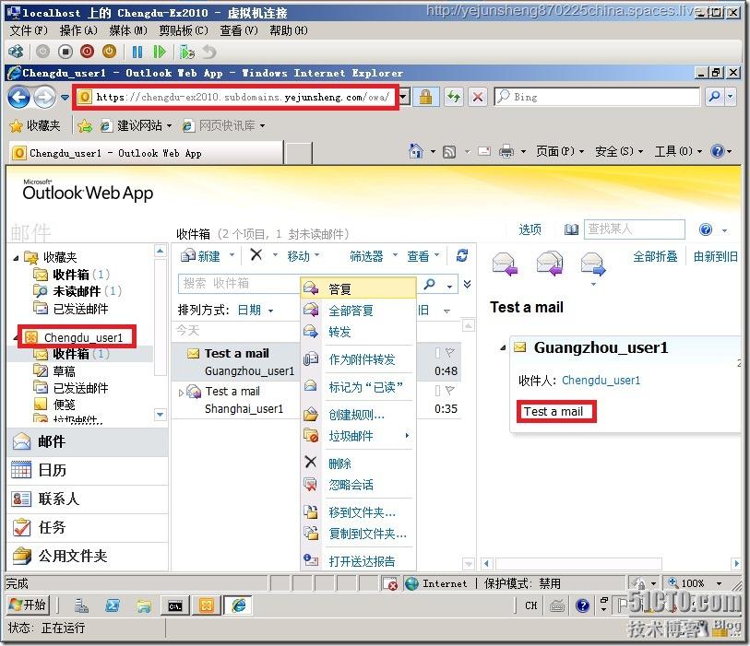The width and height of the screenshot is (750, 646).
Task: Go back in Internet Explorer
Action: [x=18, y=98]
